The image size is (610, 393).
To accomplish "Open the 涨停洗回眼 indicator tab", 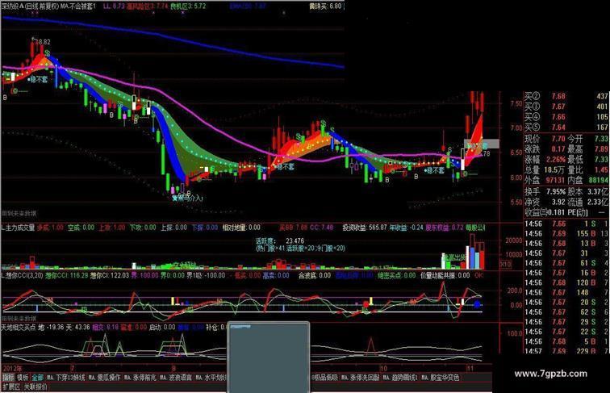I will pyautogui.click(x=360, y=378).
